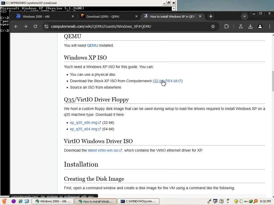Click the network globe tray icon
The width and height of the screenshot is (274, 205).
[250, 201]
